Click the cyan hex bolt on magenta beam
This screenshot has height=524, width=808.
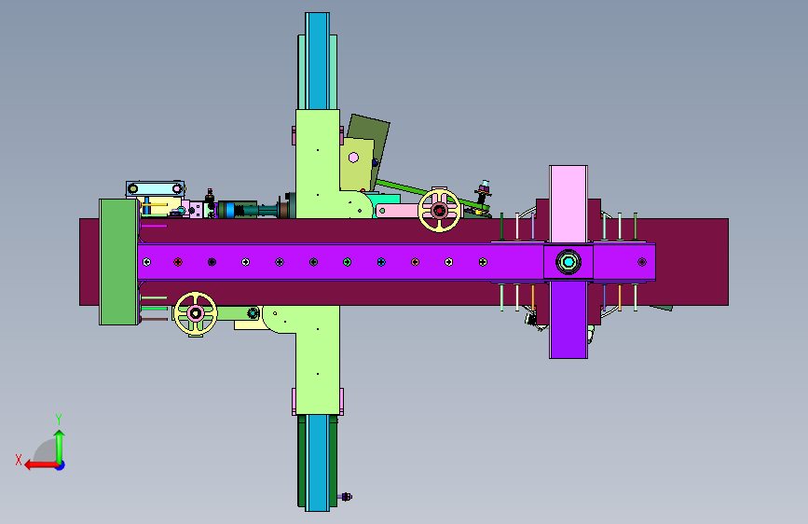[x=568, y=262]
